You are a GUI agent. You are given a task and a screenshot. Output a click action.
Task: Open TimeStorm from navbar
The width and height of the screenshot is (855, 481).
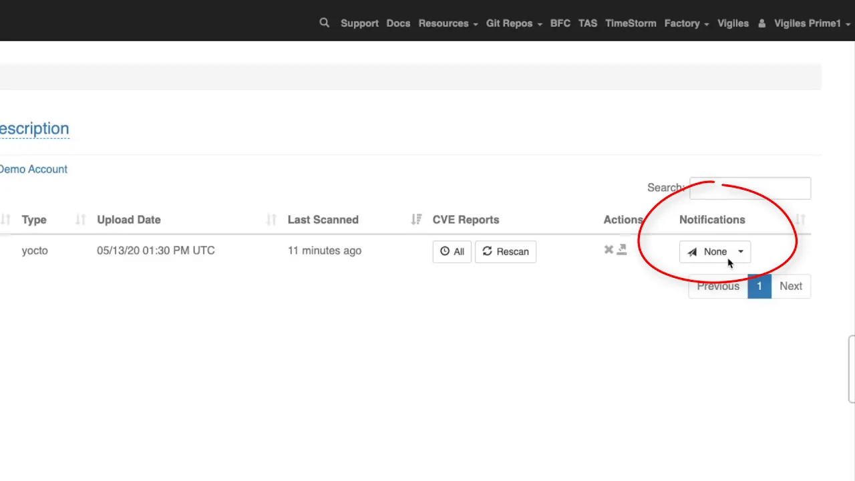coord(631,23)
